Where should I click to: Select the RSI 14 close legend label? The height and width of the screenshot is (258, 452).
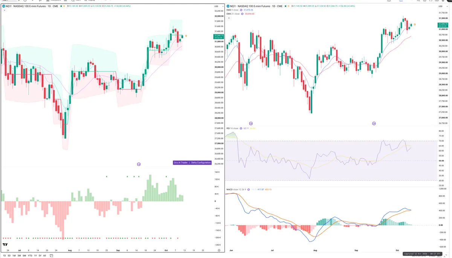(x=232, y=128)
